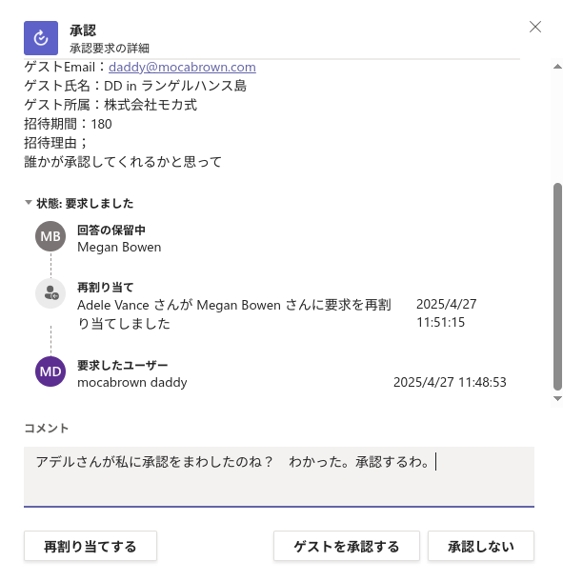Select the Megan Bowen name text
Screen dimensions: 563x582
[x=119, y=248]
